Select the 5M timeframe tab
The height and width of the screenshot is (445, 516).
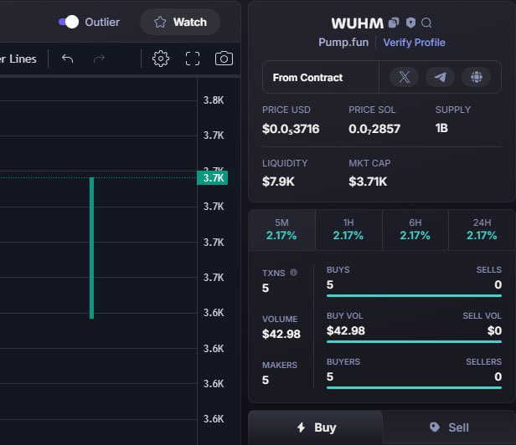281,230
